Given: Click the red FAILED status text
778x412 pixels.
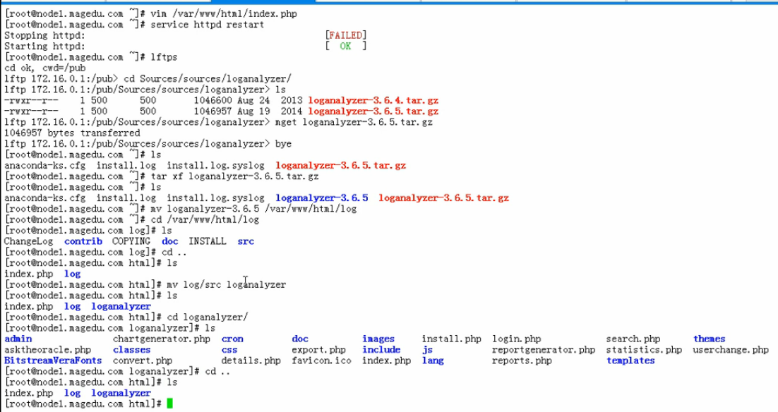Looking at the screenshot, I should (x=346, y=35).
